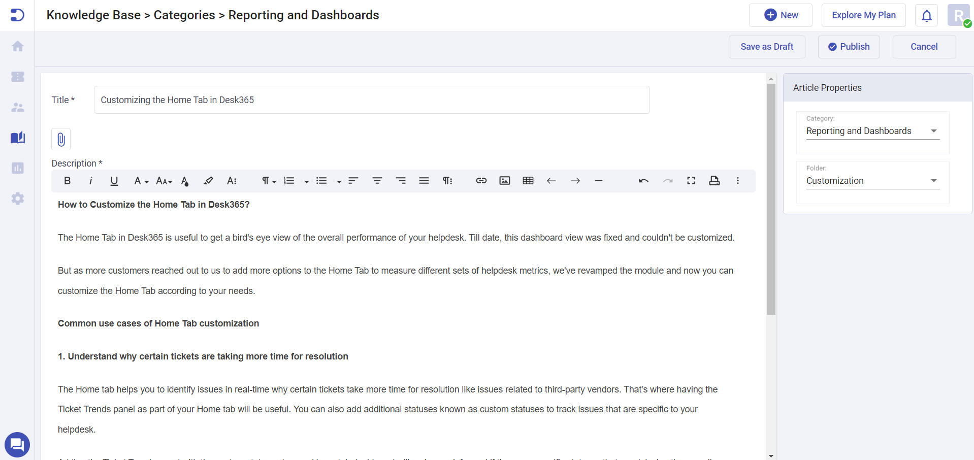Screen dimensions: 974x460
Task: Open the inline style tool
Action: 232,181
